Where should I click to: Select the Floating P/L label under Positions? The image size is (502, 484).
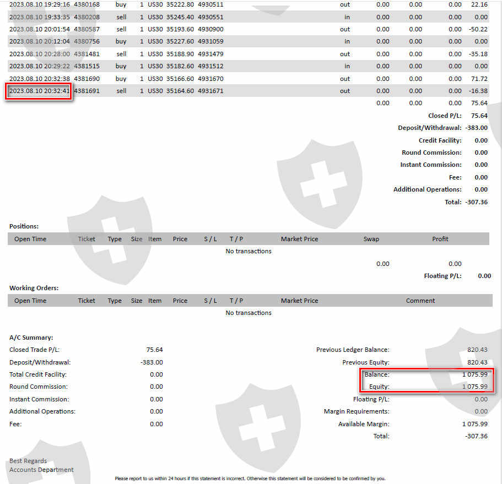[443, 276]
